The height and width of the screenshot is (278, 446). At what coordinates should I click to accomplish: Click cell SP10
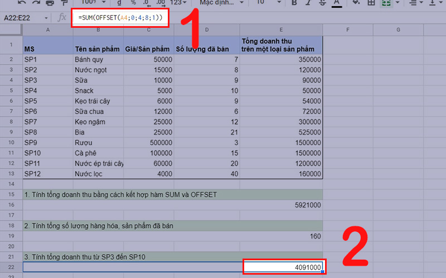[48, 153]
